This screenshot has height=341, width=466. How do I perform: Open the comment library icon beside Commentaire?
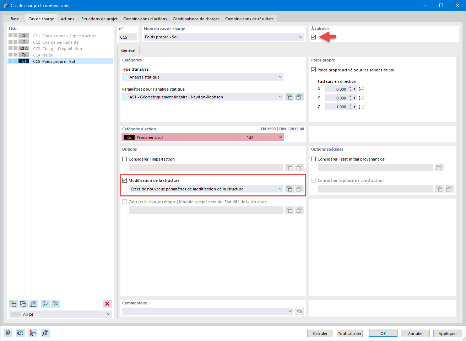coord(299,311)
